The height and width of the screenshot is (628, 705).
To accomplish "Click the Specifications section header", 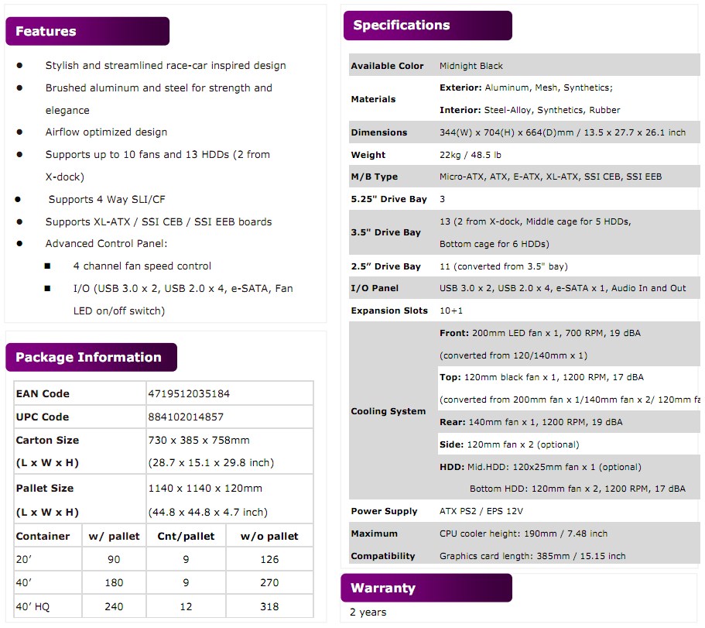I will [x=426, y=26].
